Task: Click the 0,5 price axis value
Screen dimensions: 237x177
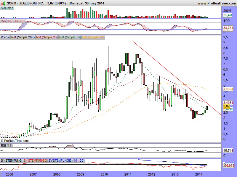Action: pos(226,134)
